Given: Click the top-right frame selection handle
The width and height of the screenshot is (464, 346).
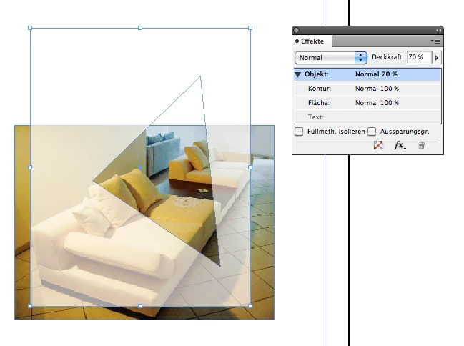Looking at the screenshot, I should (250, 28).
